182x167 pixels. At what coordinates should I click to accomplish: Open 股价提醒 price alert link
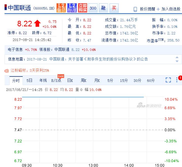coord(148,9)
